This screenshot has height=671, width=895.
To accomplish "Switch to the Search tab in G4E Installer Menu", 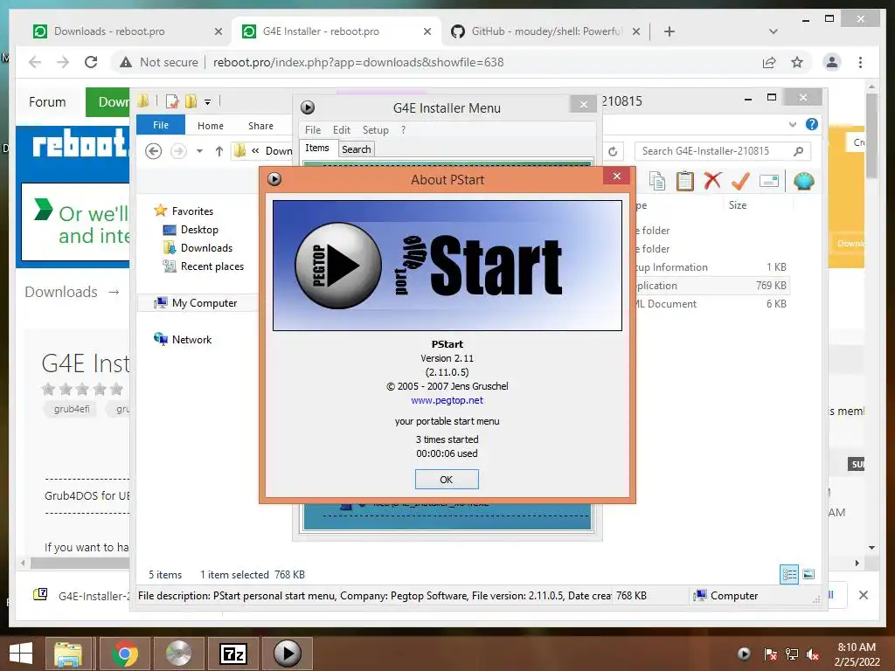I will [357, 149].
